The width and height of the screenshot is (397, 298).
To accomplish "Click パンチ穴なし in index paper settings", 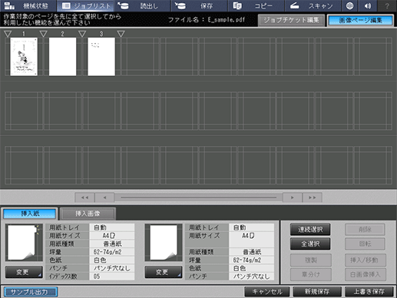I will tap(111, 268).
